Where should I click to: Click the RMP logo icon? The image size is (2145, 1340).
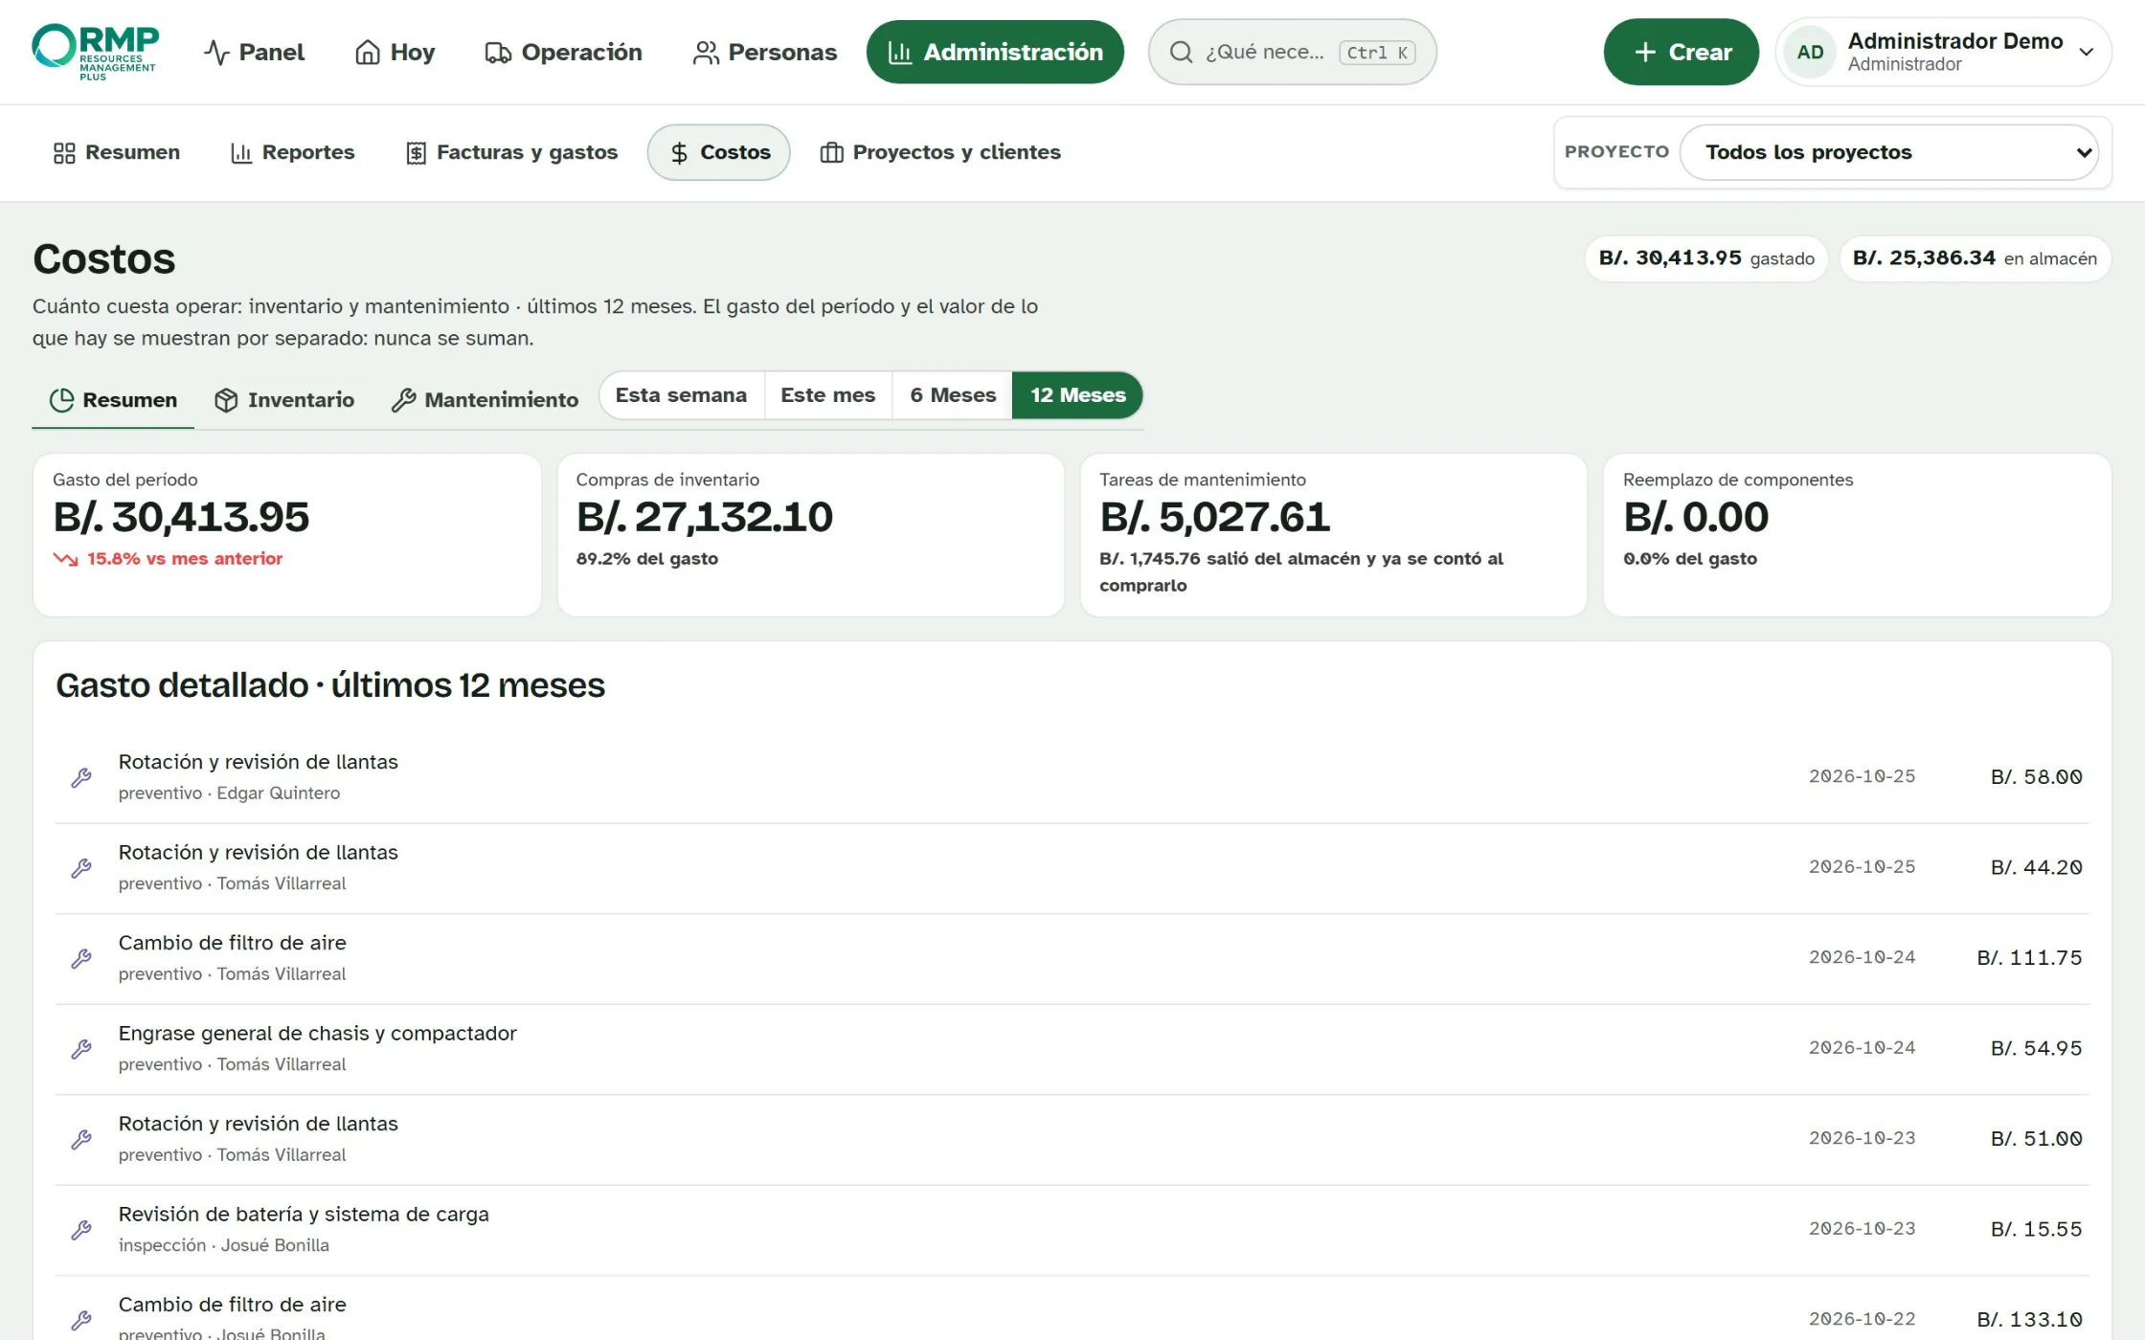tap(95, 52)
